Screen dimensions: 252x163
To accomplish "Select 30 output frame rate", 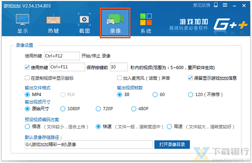I will 120,95.
